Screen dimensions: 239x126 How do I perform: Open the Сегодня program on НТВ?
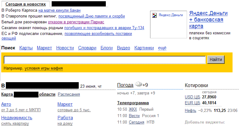137,122
